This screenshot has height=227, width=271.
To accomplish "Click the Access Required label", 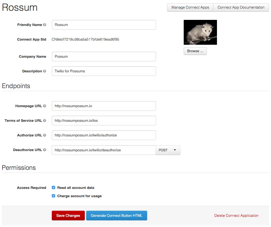I will pyautogui.click(x=32, y=188).
